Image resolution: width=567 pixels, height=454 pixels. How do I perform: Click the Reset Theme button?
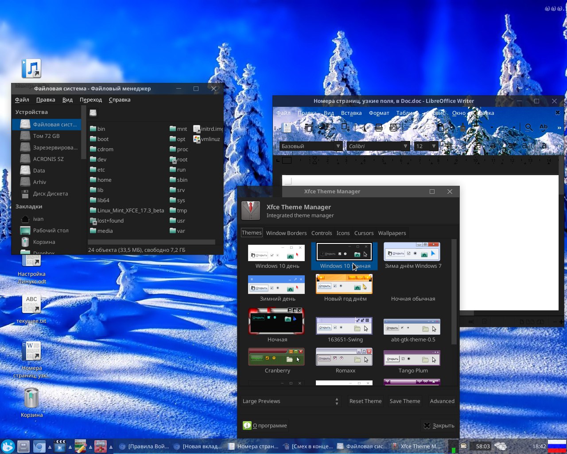coord(365,401)
